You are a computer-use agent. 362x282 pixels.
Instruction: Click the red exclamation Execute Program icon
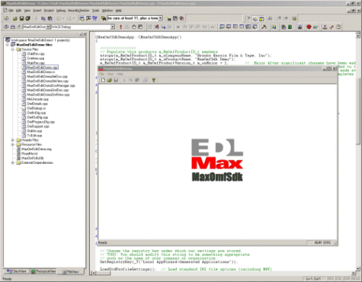[x=120, y=27]
